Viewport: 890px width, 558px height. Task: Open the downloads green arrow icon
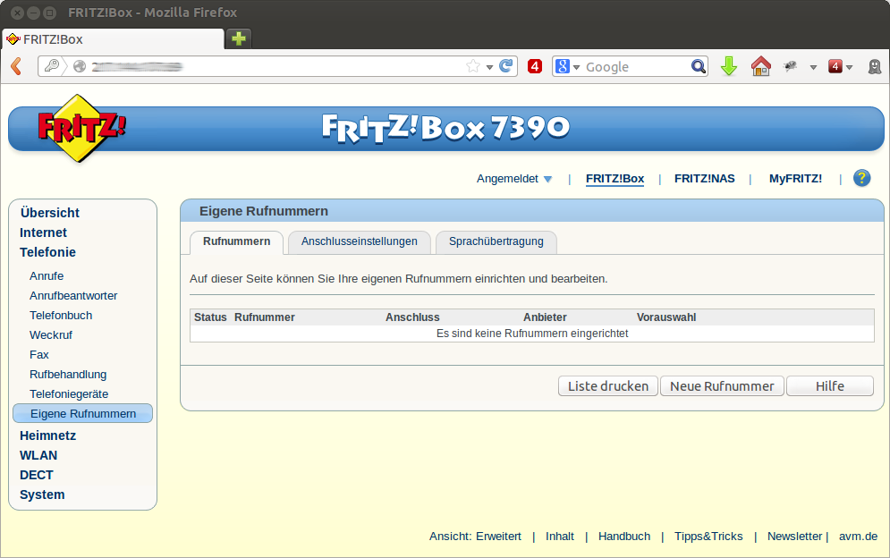coord(729,66)
